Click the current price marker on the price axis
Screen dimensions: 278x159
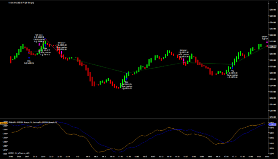click(273, 47)
